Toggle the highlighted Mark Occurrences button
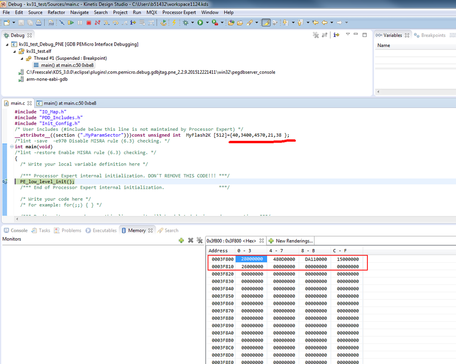This screenshot has width=456, height=364. [266, 22]
